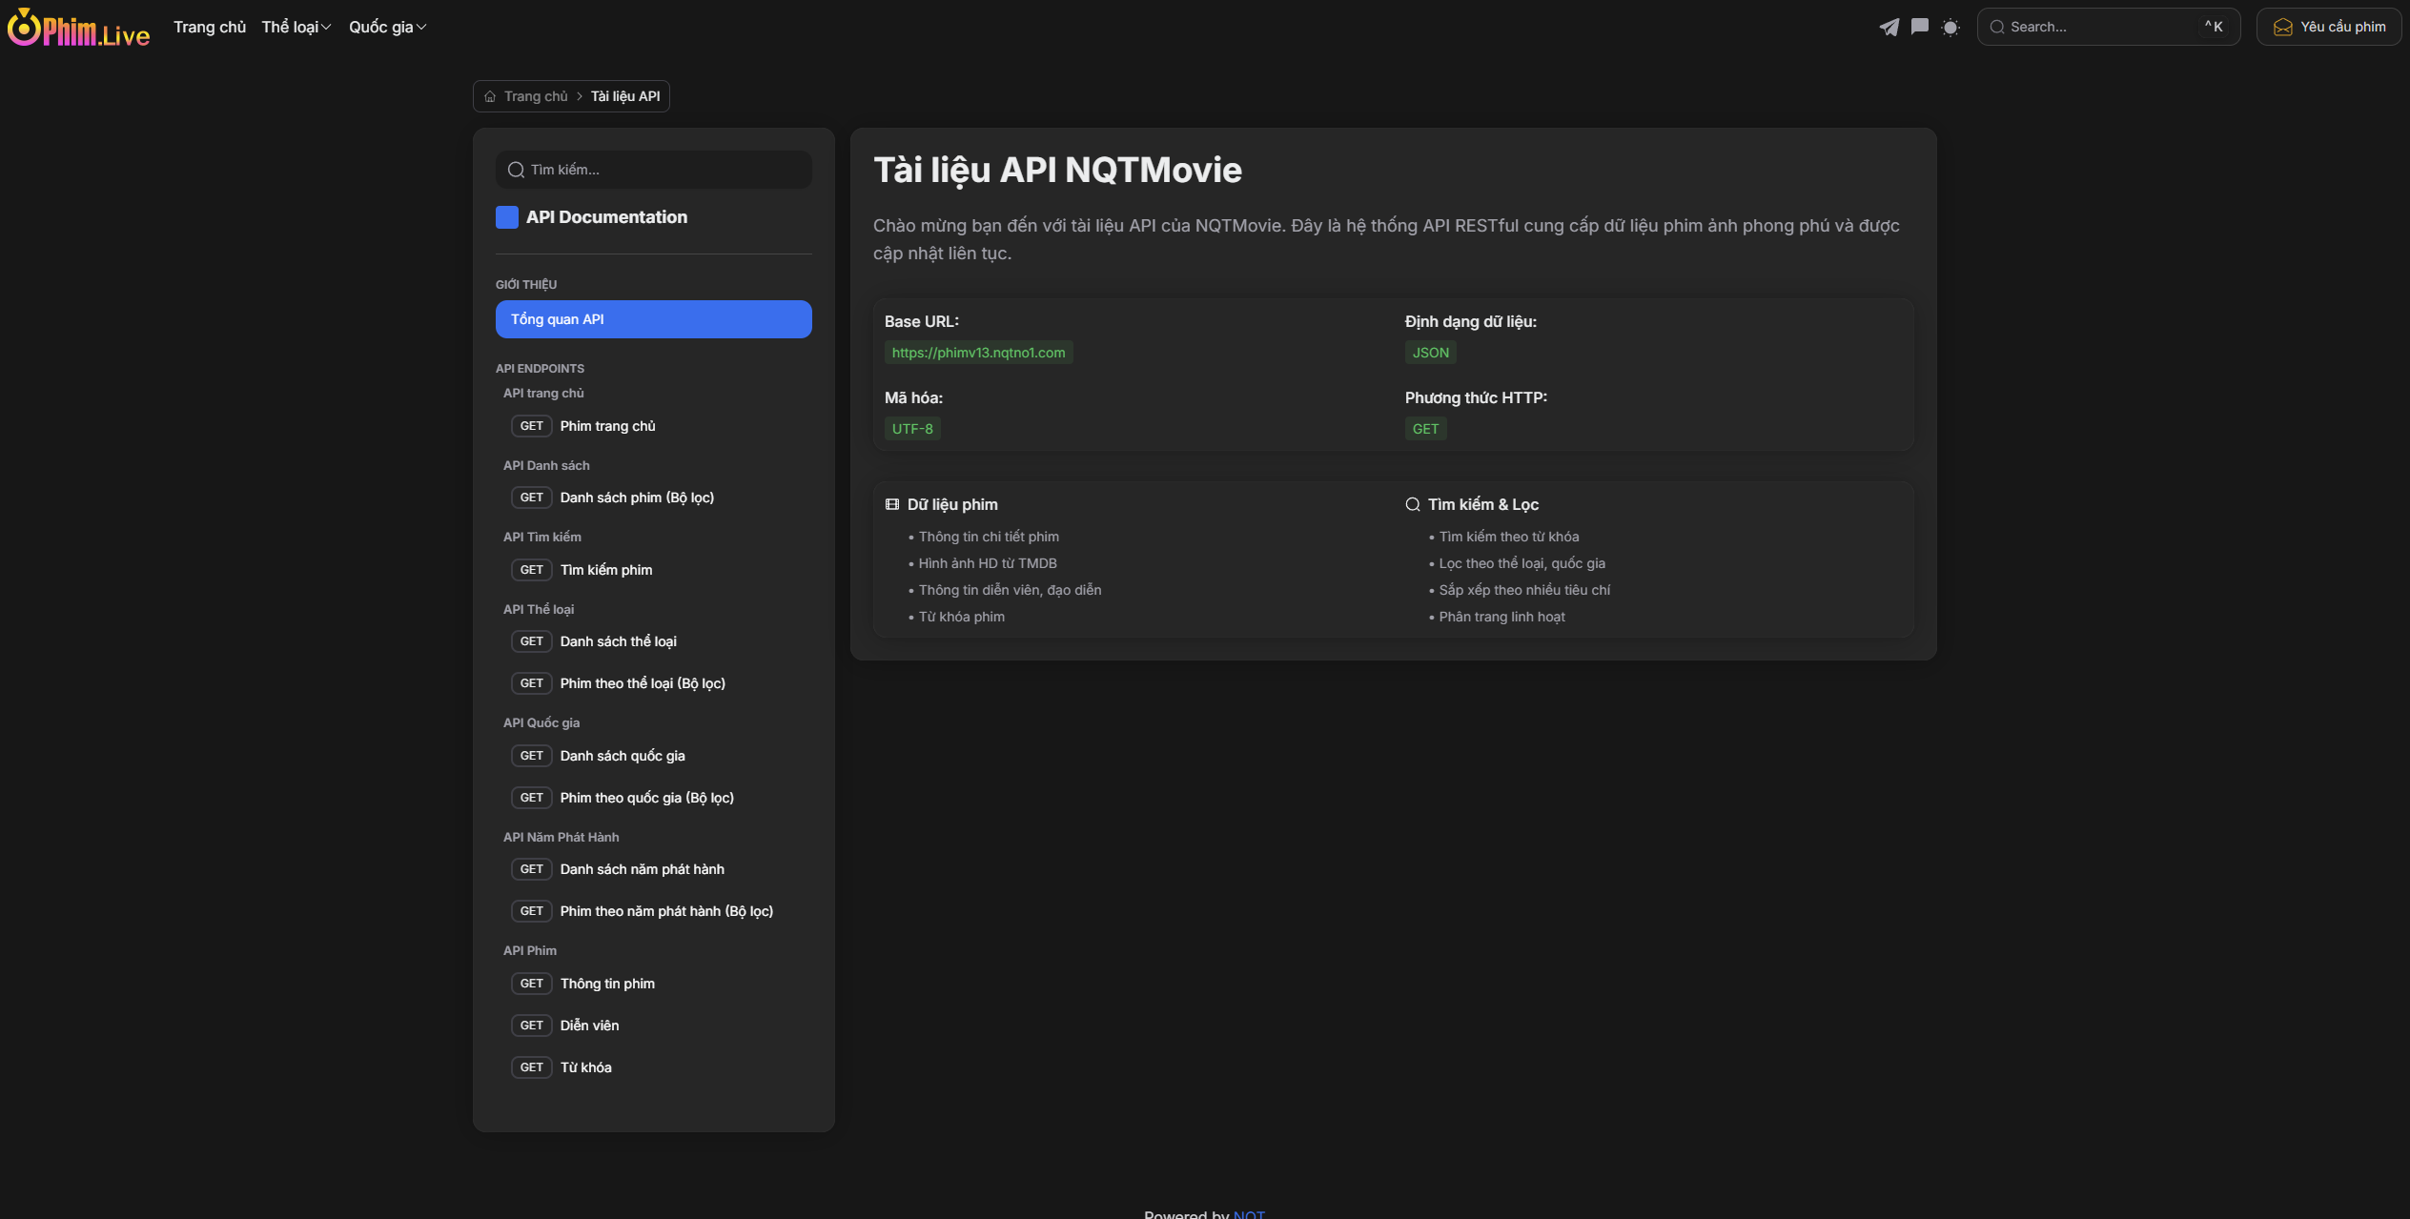Click the Phim.Live logo
Screen dimensions: 2410x1219
coord(78,29)
